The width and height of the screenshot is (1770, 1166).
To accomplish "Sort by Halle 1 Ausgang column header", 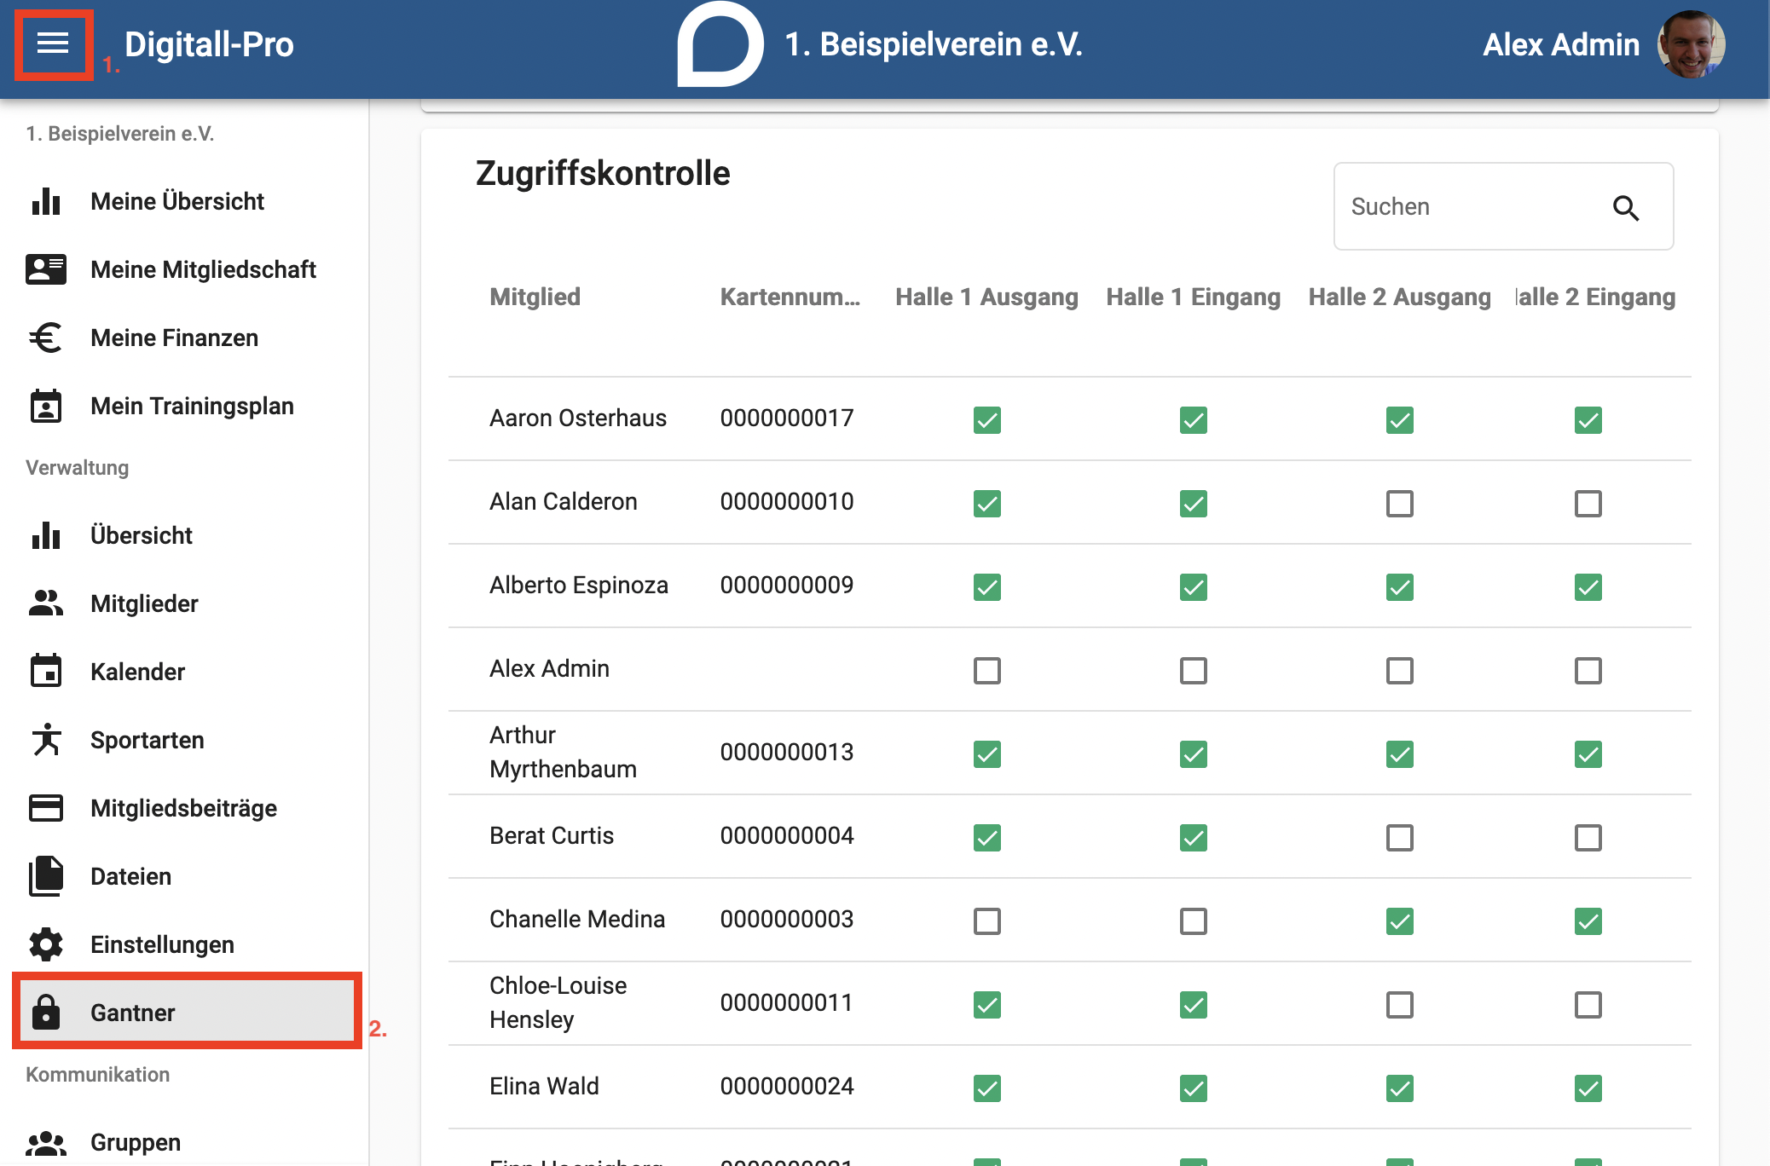I will 986,297.
